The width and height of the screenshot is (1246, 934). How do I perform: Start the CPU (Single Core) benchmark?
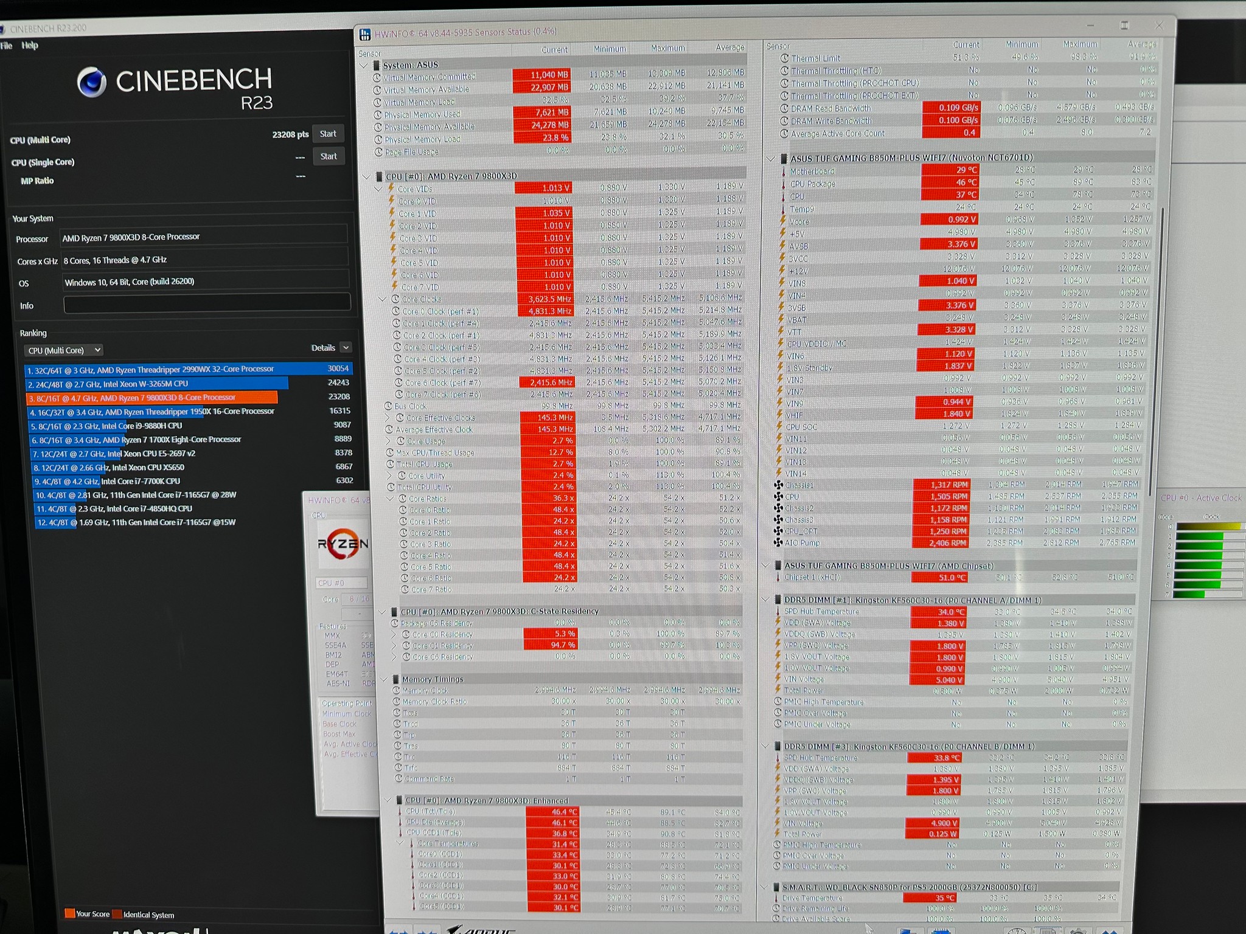329,156
